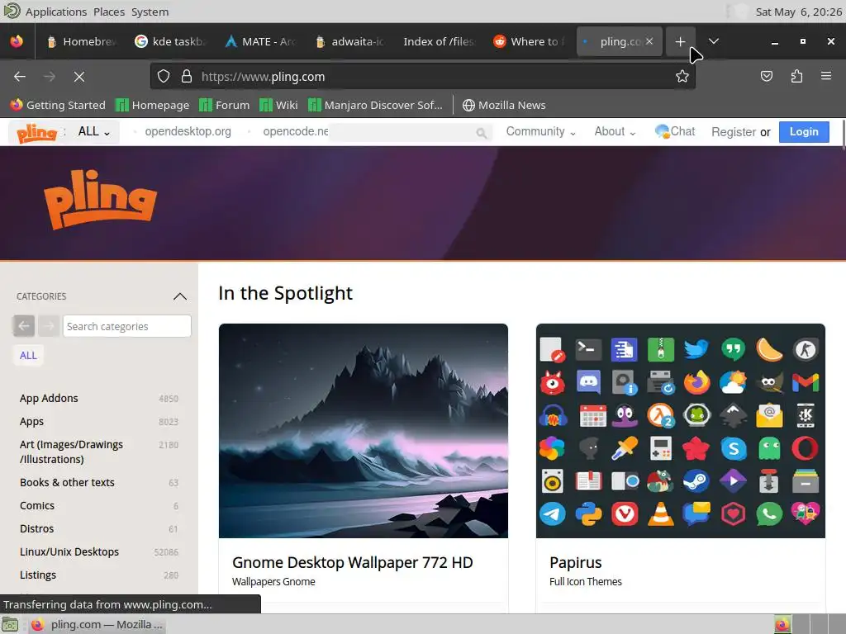The image size is (846, 634).
Task: Switch to the Index of /files tab
Action: point(440,41)
